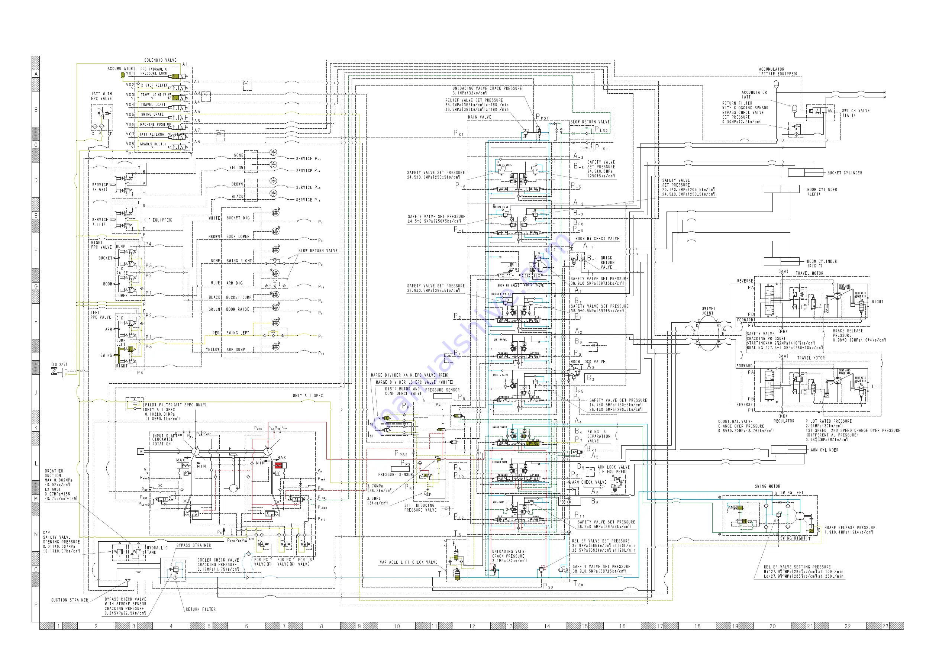The height and width of the screenshot is (664, 939).
Task: Click the switch valve (ATT) symbol
Action: 820,111
